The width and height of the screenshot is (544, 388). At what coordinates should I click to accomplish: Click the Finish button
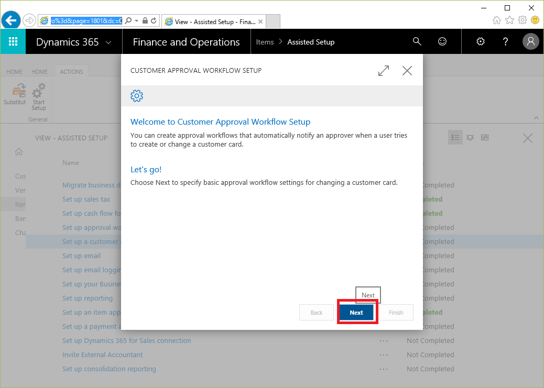coord(396,313)
